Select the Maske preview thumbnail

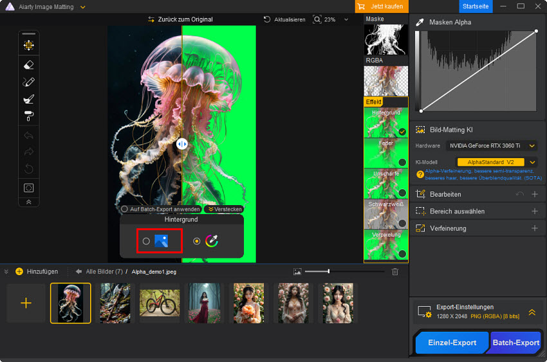(x=386, y=39)
